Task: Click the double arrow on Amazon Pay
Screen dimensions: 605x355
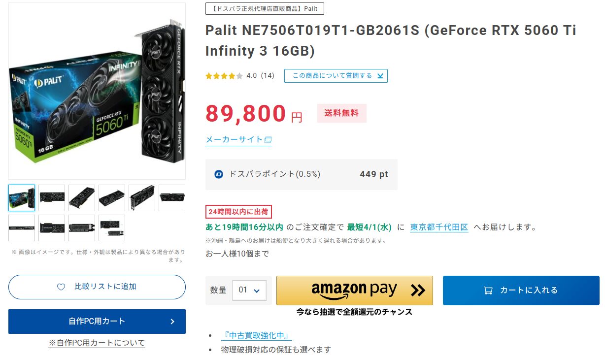Action: click(417, 290)
